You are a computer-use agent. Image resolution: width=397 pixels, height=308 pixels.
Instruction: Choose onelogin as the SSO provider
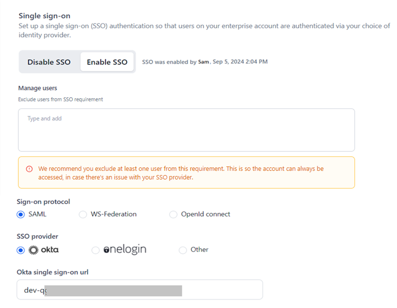(96, 250)
